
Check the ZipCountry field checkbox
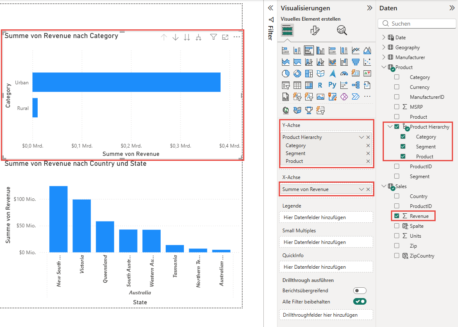pos(397,255)
